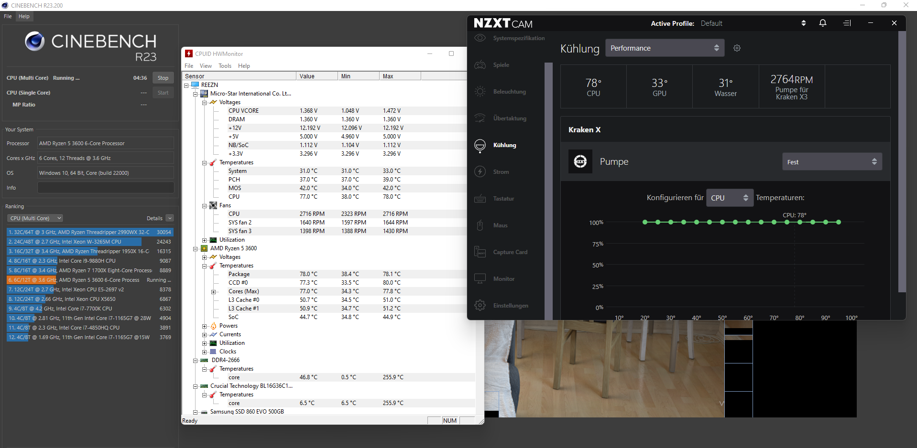Click the NZXT CAM vertical scrollbar
917x448 pixels.
902,162
